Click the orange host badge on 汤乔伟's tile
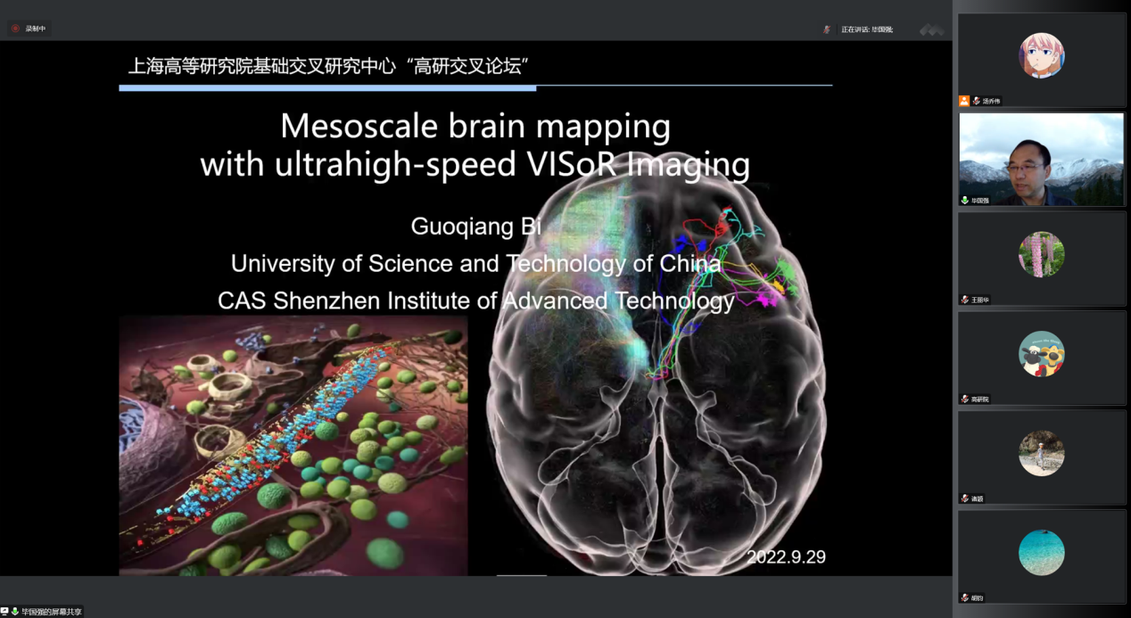Screen dimensions: 1131x618 click(964, 102)
